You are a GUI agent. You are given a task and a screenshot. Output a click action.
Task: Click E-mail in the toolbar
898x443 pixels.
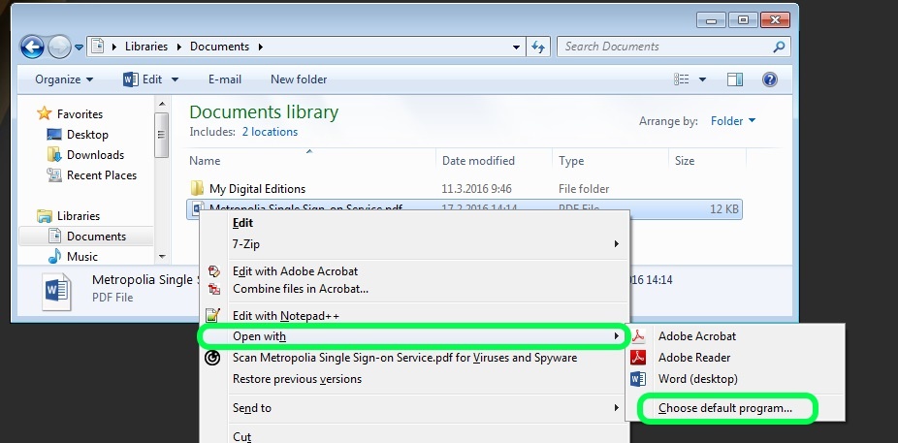click(x=225, y=79)
